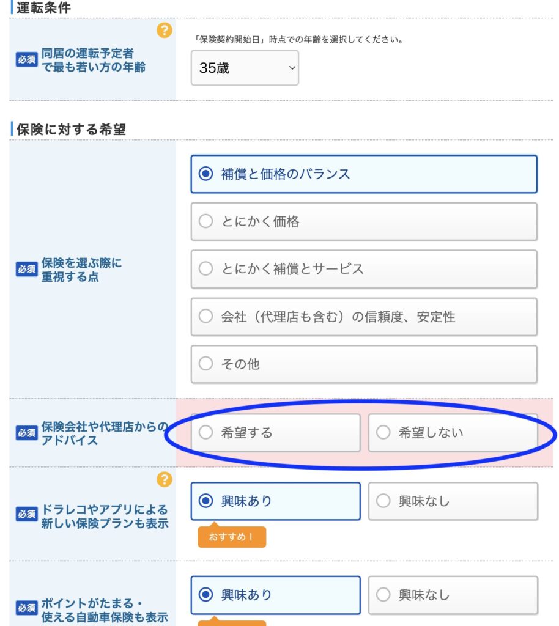Click 必須 badge beside 保険会社や代理店からのアドバイス
559x626 pixels.
27,433
